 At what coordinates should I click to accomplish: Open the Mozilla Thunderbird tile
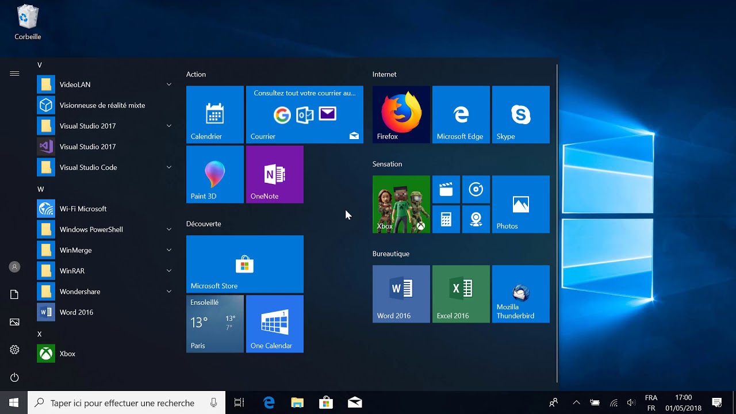[x=521, y=294]
